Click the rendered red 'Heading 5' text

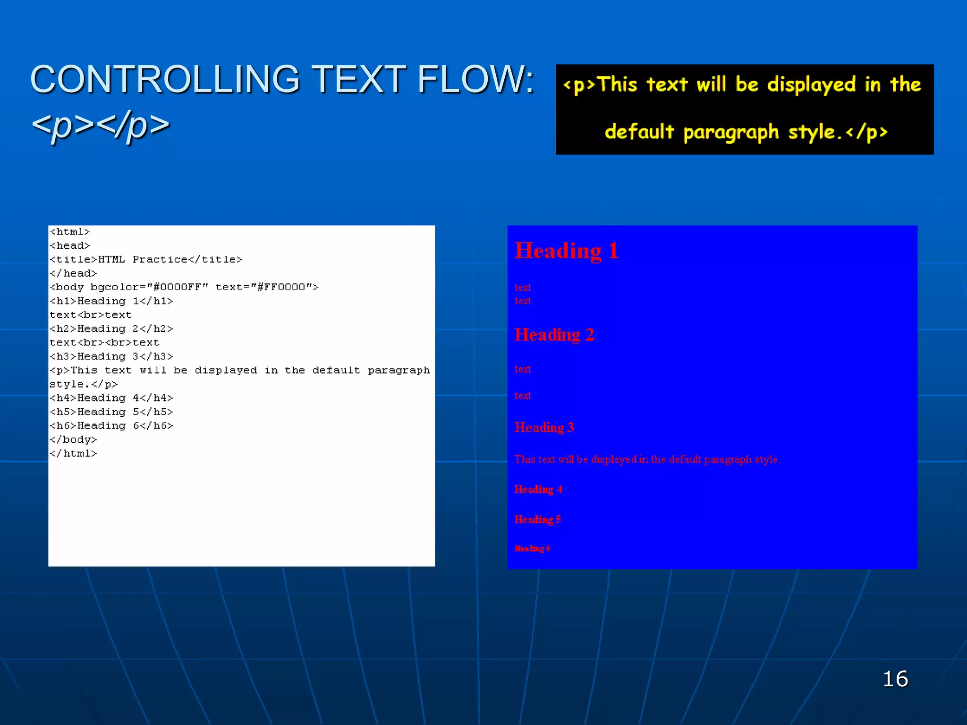(538, 520)
